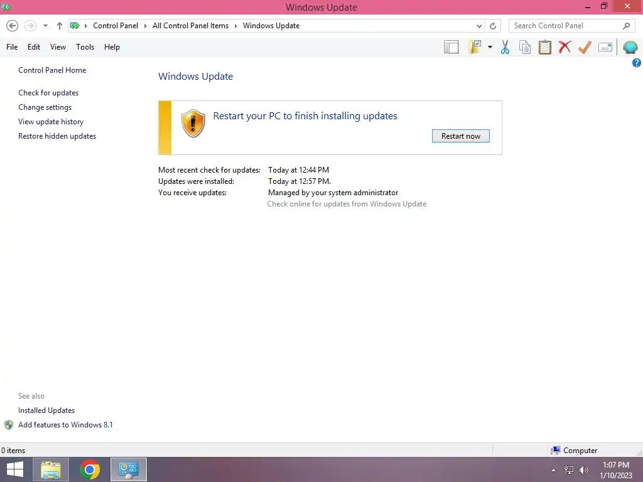Select Control Panel in the breadcrumb

pos(116,26)
